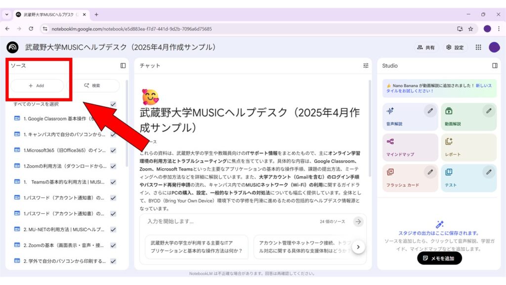
Task: Bookmark this page with star icon
Action: click(470, 29)
